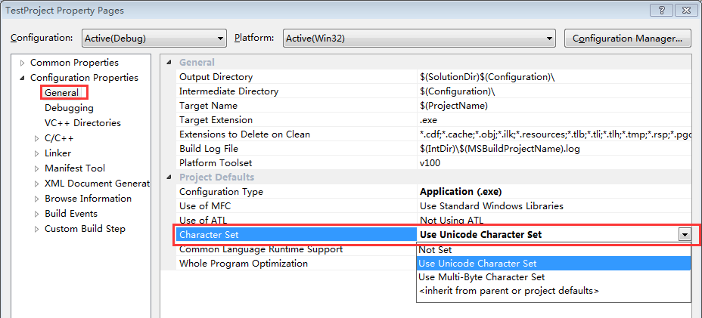
Task: Collapse the General property group
Action: pyautogui.click(x=169, y=63)
